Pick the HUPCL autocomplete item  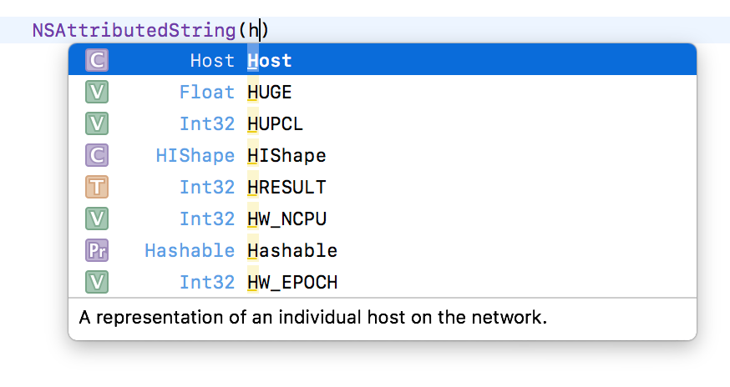pos(383,123)
